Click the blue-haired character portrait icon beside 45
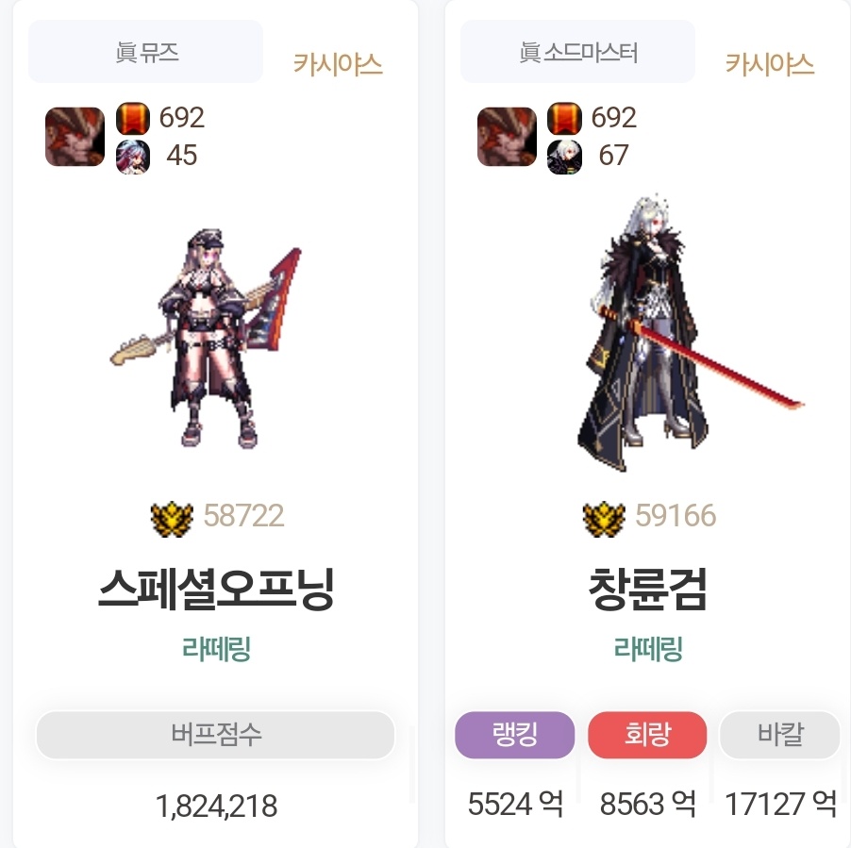 point(133,157)
